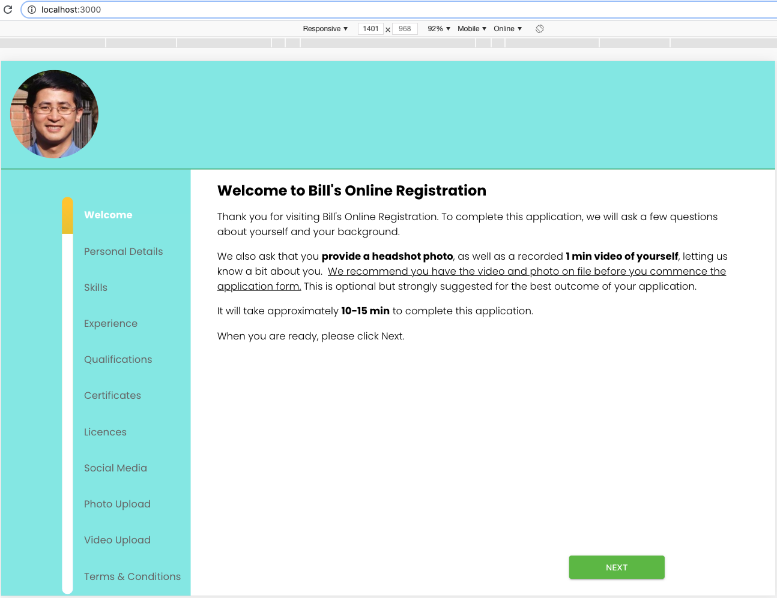The image size is (777, 598).
Task: Click the Welcome to Bill's Online Registration heading
Action: (x=352, y=191)
